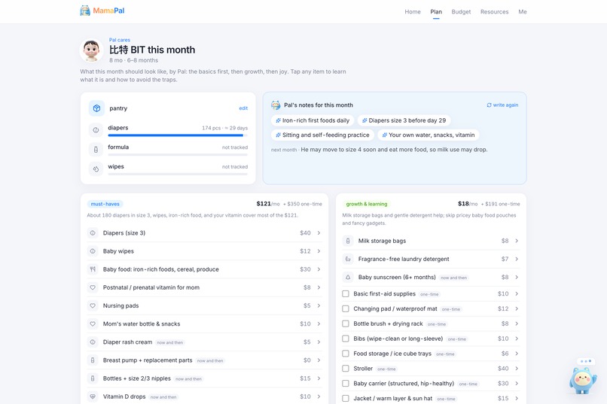Tick the Baby carrier checkbox
Image resolution: width=607 pixels, height=404 pixels.
tap(346, 384)
